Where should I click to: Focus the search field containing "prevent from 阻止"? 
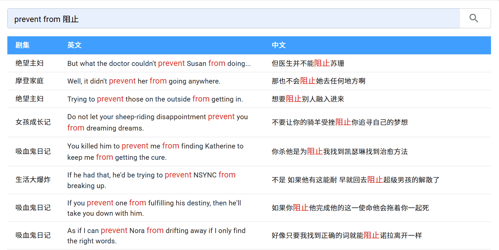point(233,19)
